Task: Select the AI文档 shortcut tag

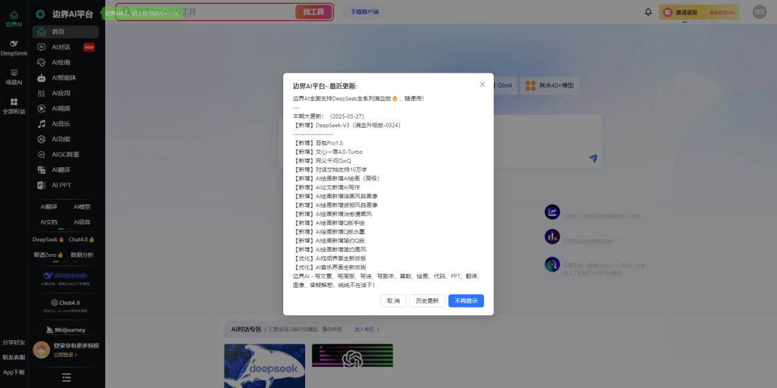Action: [x=49, y=222]
